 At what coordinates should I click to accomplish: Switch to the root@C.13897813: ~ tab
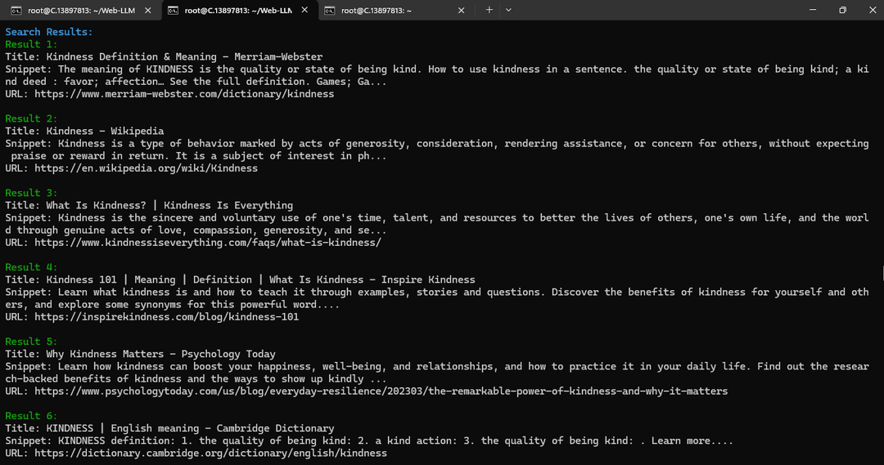click(x=395, y=10)
